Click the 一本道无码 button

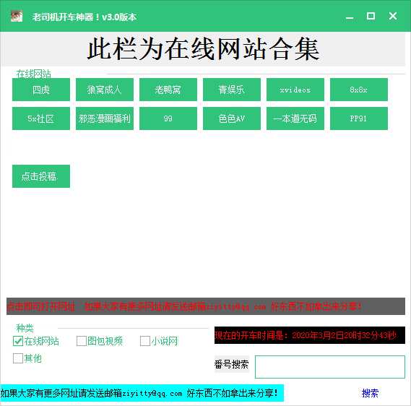(295, 118)
